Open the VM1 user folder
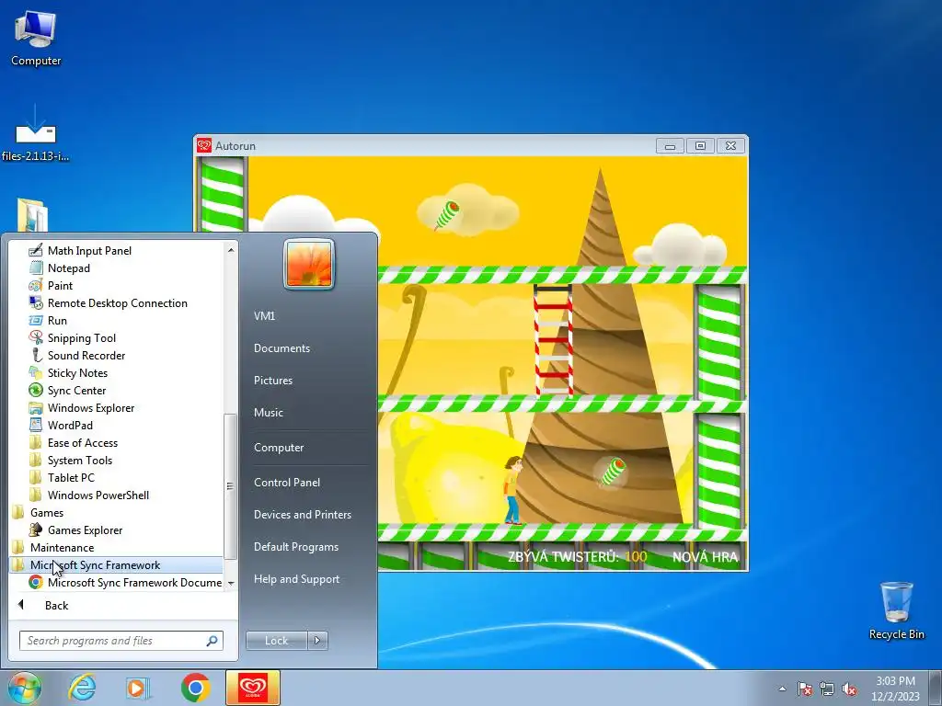Viewport: 942px width, 706px height. [x=264, y=316]
